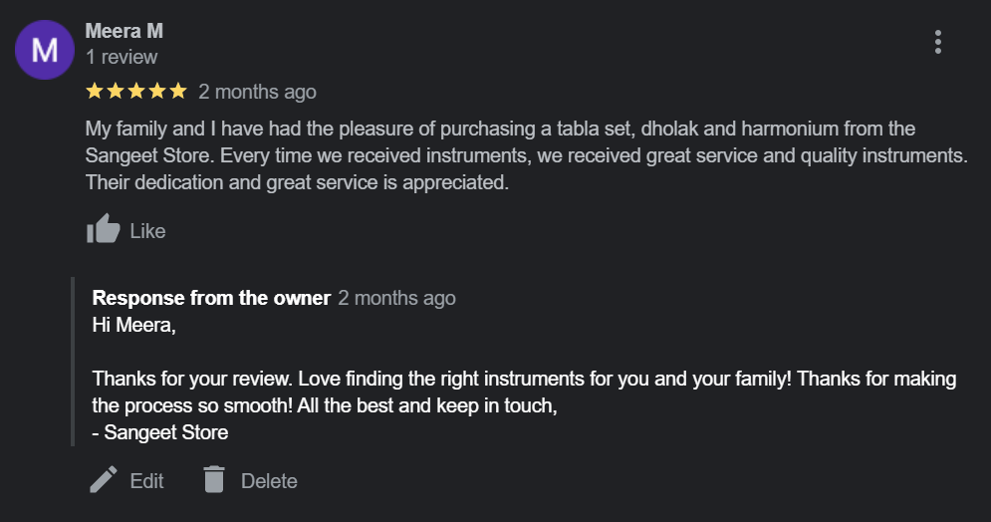Viewport: 991px width, 522px height.
Task: Click the pencil icon for the owner response
Action: coord(104,480)
